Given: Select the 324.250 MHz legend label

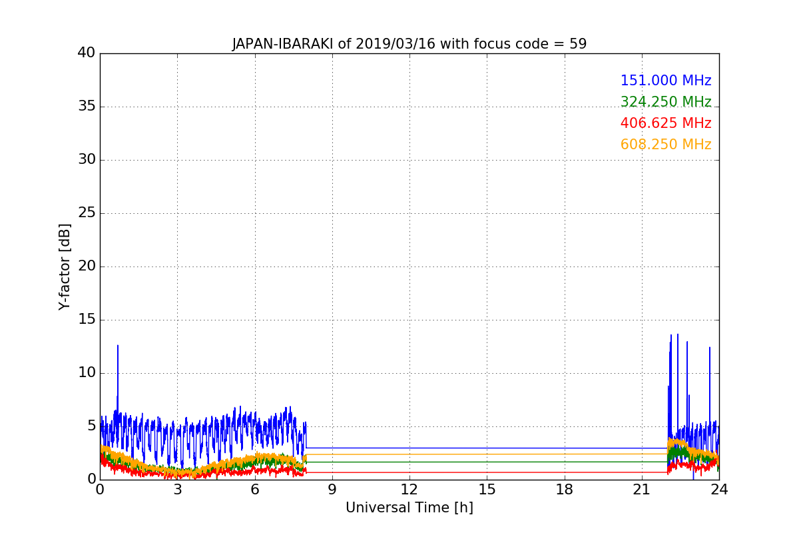Looking at the screenshot, I should (x=666, y=102).
